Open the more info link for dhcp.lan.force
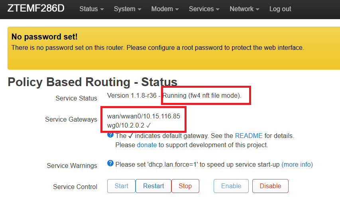340x197 pixels. tap(297, 164)
